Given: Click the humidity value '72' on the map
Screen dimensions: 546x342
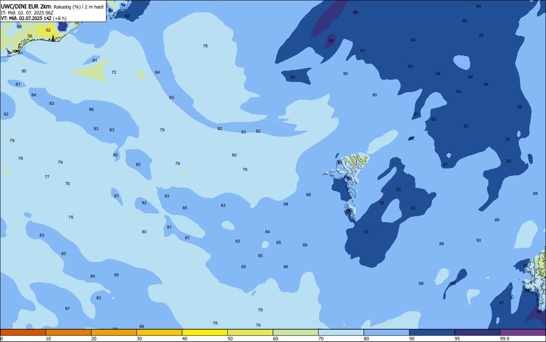Looking at the screenshot, I should (x=114, y=72).
